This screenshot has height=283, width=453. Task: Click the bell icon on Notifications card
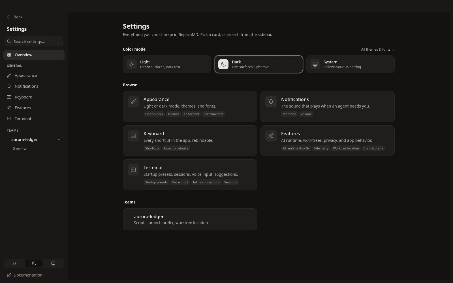click(271, 102)
